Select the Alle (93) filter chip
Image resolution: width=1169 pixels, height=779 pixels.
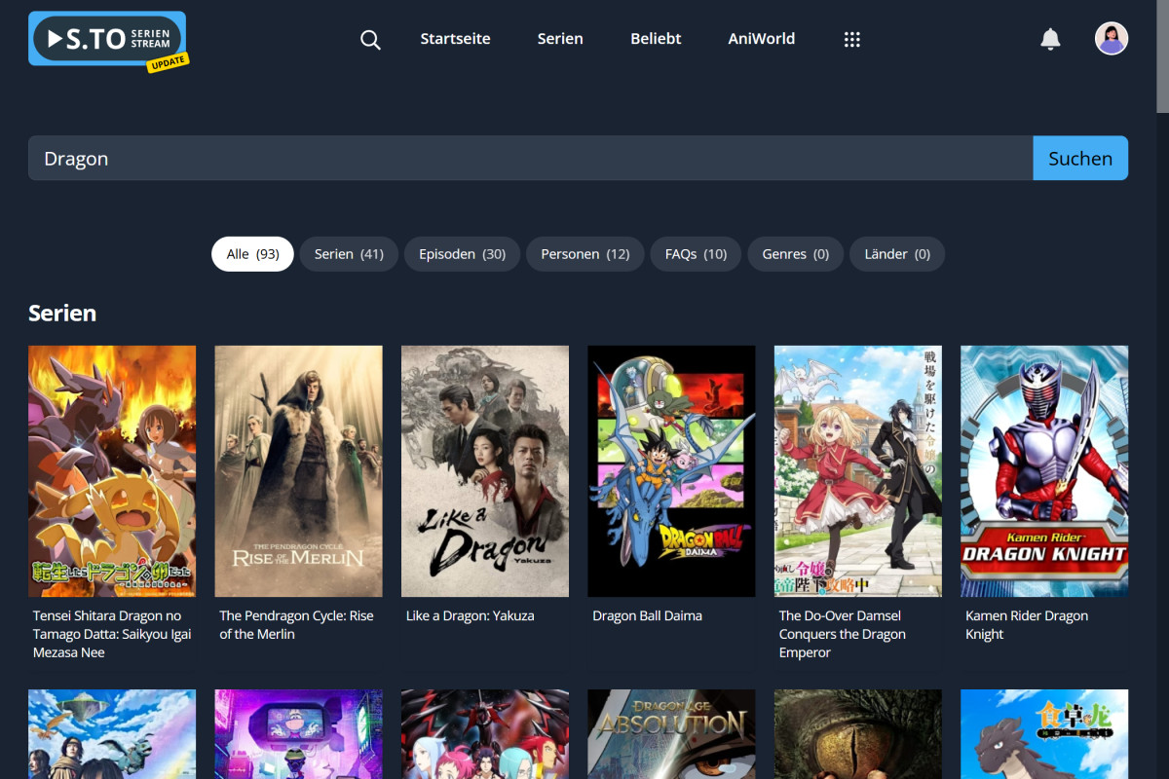(252, 253)
